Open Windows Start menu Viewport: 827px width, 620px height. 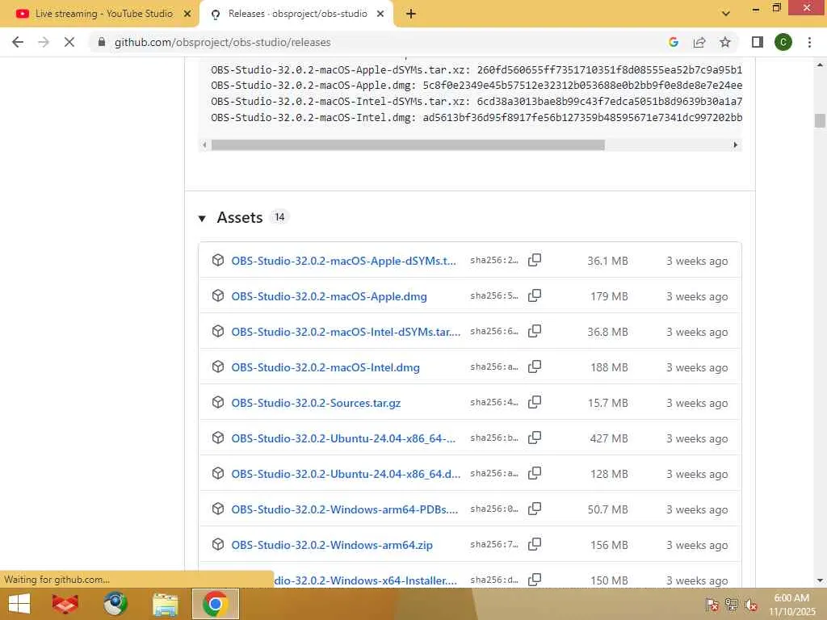pyautogui.click(x=19, y=604)
